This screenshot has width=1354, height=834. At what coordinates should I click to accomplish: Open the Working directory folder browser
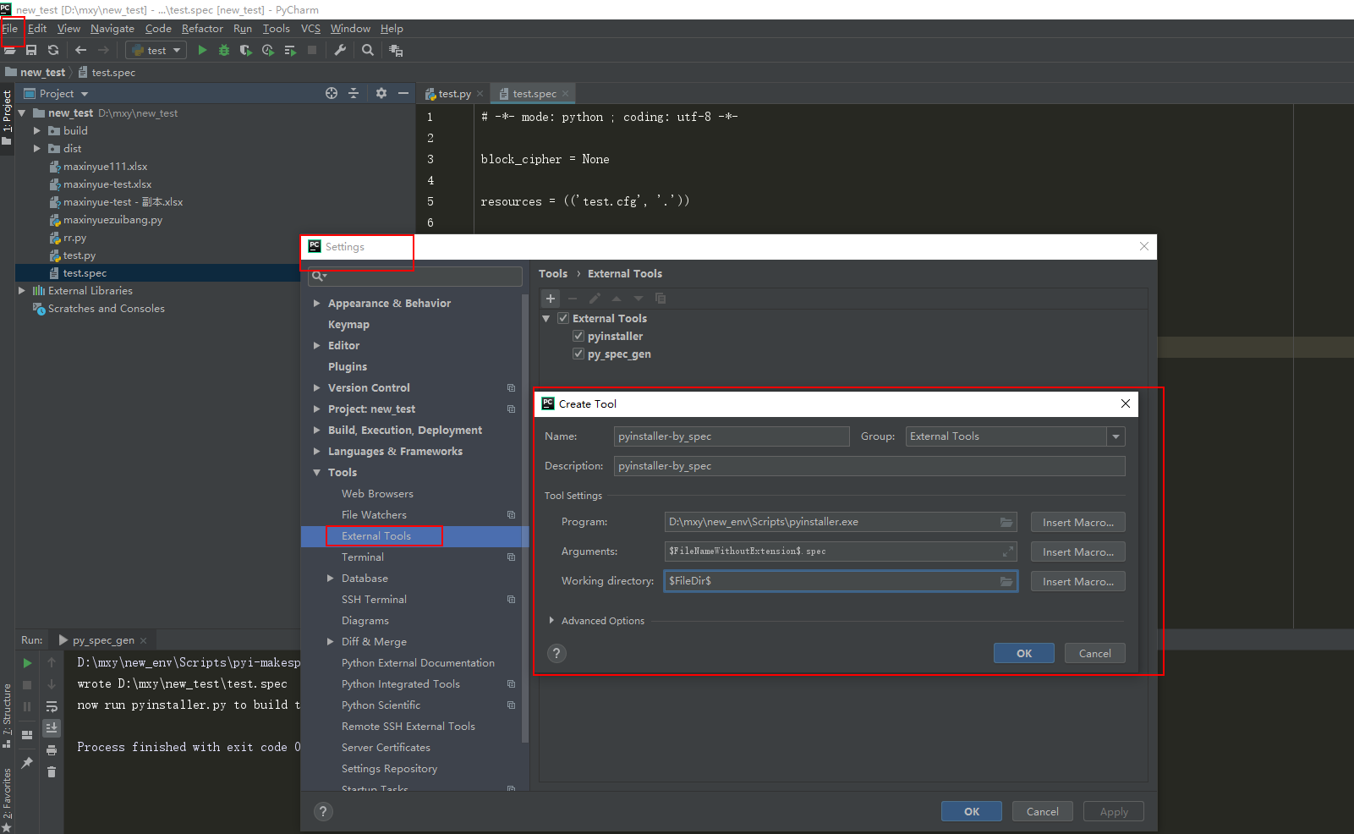[1006, 581]
